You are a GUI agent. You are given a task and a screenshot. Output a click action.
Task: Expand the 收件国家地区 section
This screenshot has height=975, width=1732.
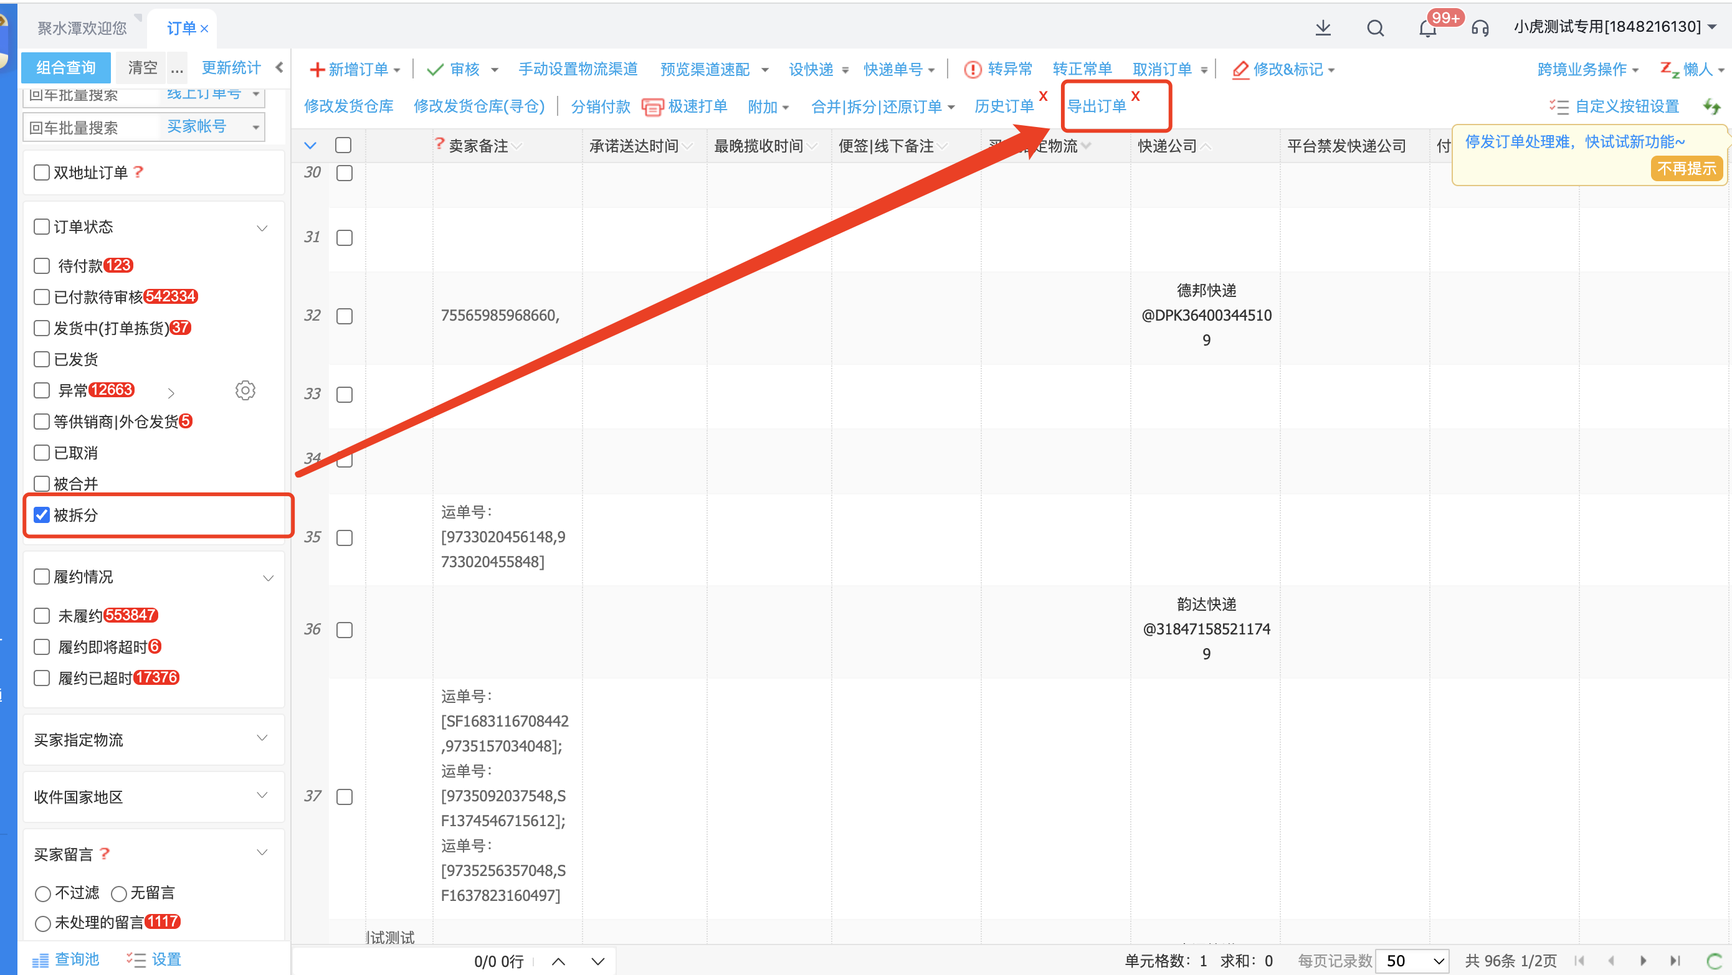[262, 796]
